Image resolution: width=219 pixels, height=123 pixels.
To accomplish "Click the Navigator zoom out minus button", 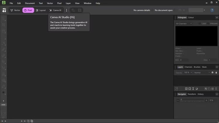I will 178,100.
